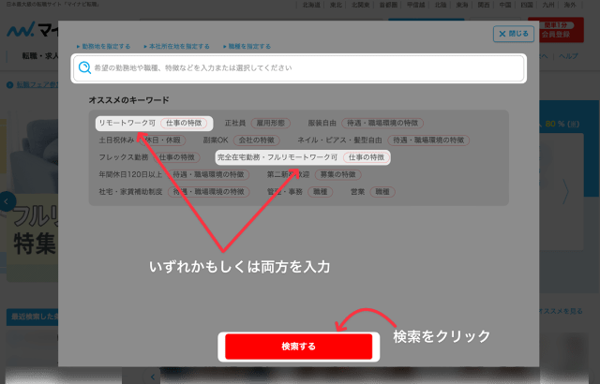
Task: Click 東海 region link in top bar
Action: [x=462, y=5]
